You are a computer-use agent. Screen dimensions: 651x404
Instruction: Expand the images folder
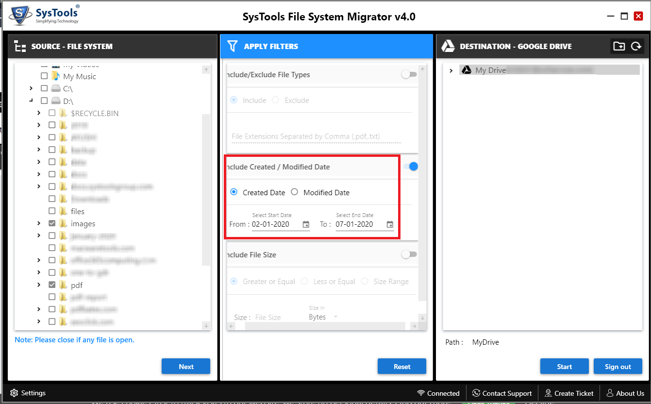39,224
